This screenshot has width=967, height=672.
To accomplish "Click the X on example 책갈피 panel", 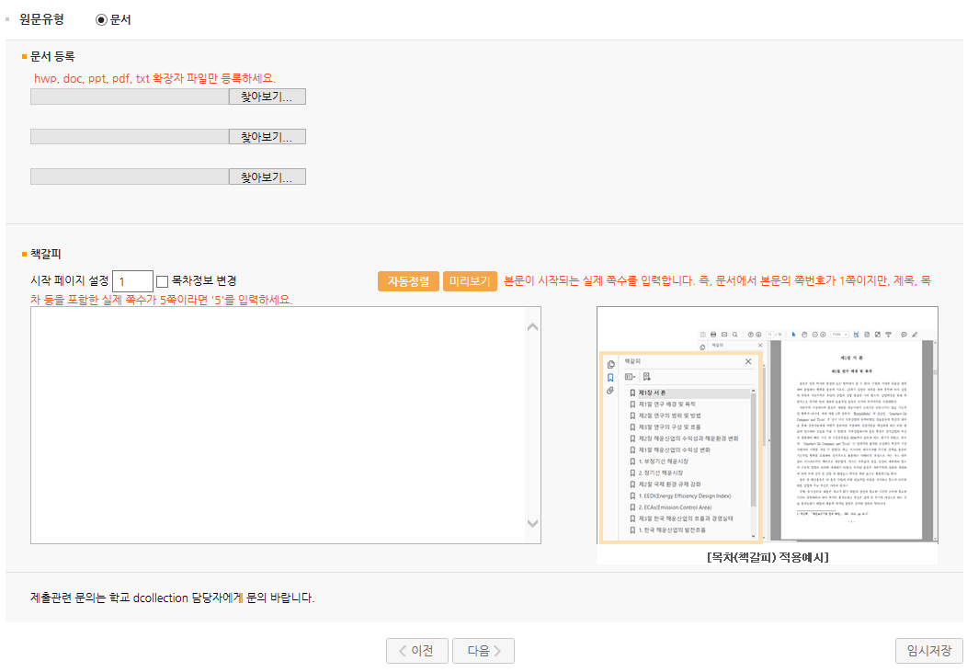I will [748, 362].
